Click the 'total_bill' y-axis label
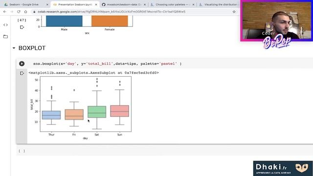The image size is (313, 176). pos(31,104)
